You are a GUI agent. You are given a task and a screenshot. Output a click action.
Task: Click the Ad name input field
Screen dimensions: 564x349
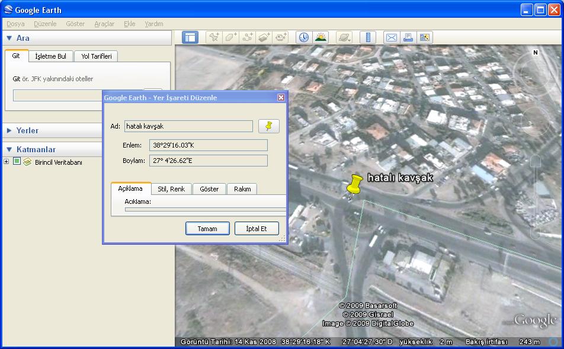[188, 126]
